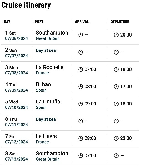Select the PORT column header

click(39, 22)
